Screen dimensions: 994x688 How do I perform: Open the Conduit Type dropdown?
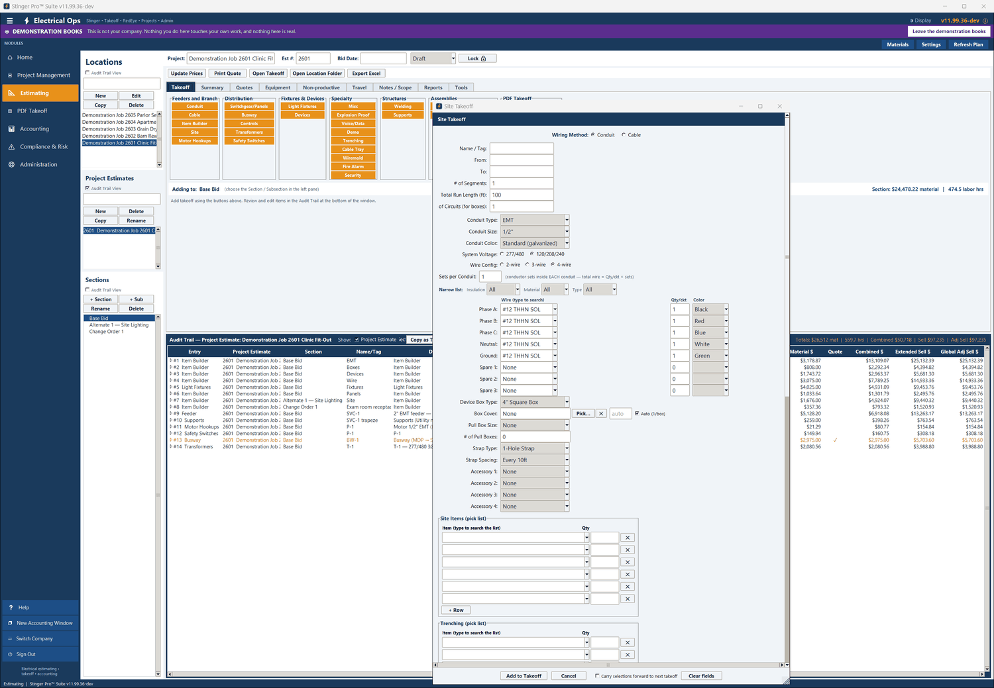567,220
